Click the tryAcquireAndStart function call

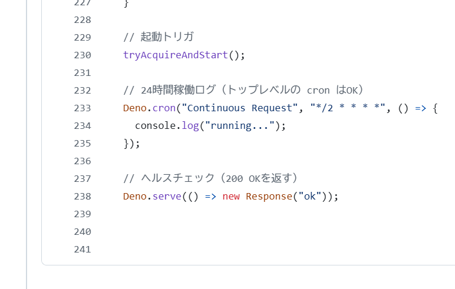point(184,55)
